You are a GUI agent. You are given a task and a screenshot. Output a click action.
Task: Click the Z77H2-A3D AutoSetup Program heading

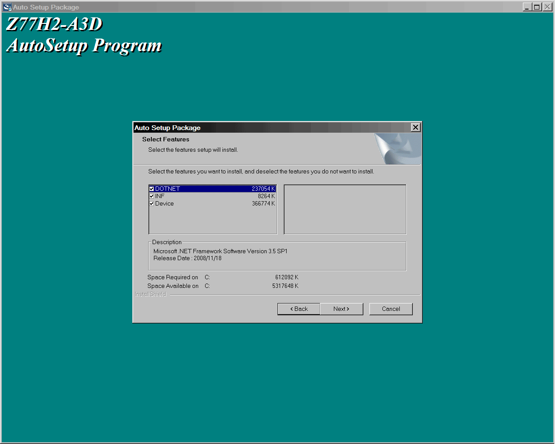84,35
